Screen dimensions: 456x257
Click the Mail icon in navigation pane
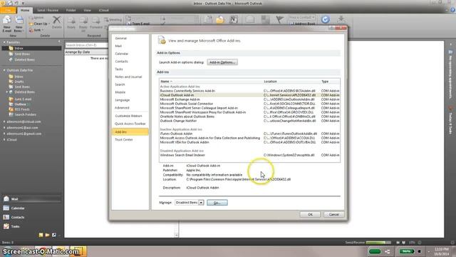point(6,198)
